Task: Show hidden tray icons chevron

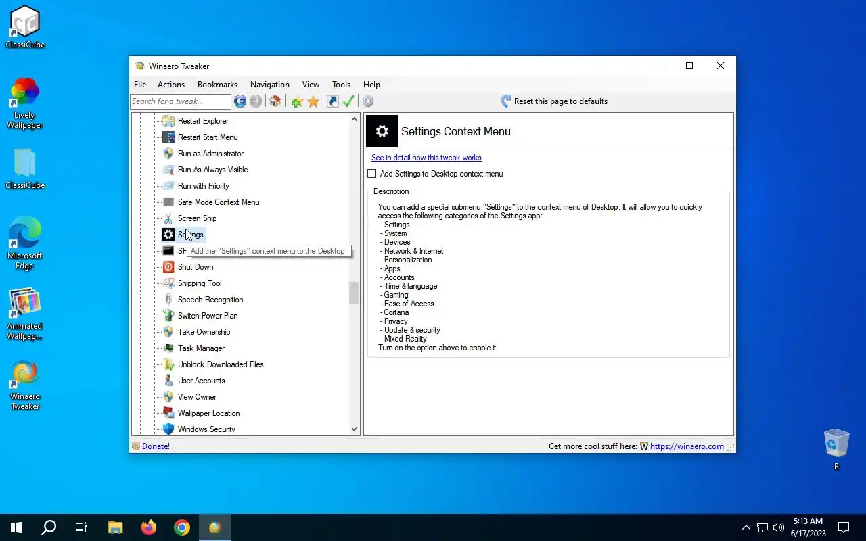Action: [x=746, y=527]
